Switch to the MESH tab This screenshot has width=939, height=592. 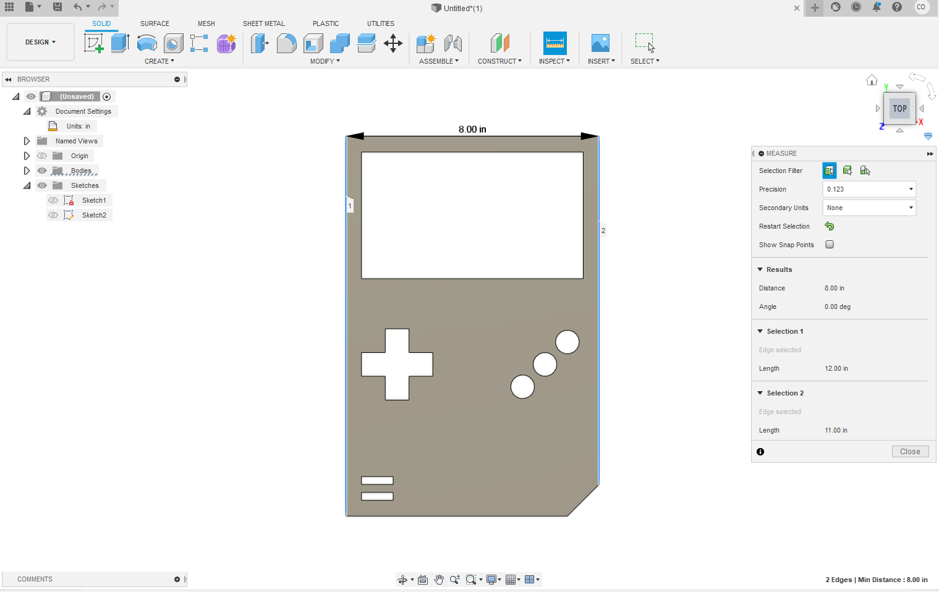tap(206, 23)
